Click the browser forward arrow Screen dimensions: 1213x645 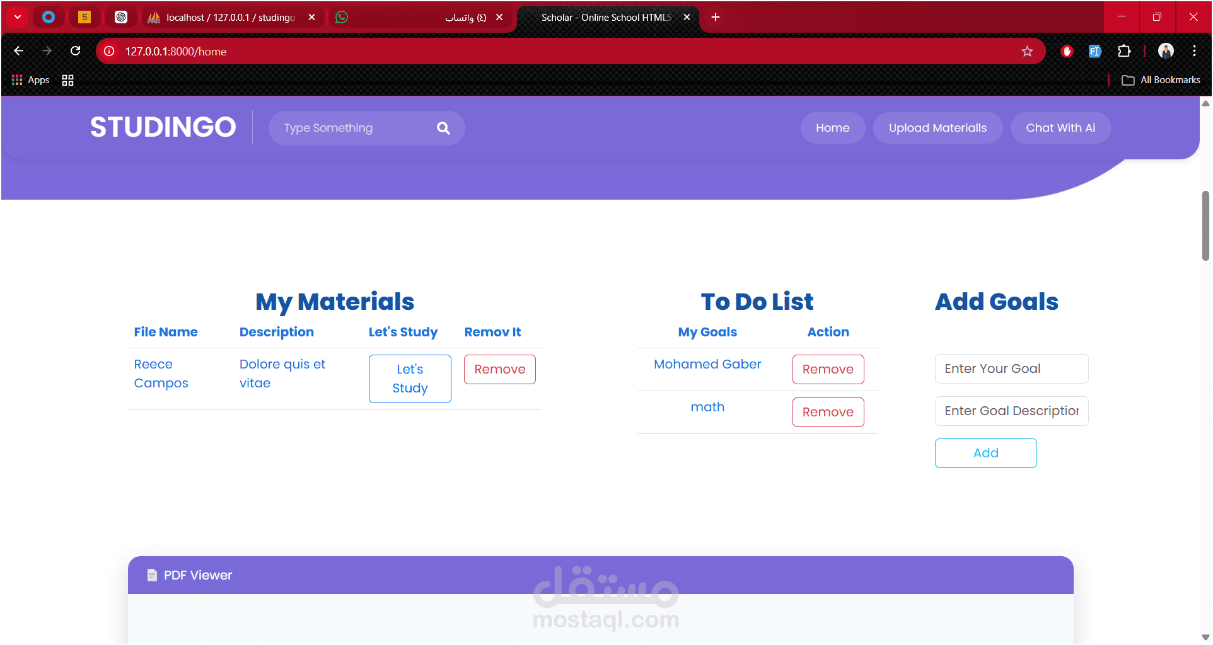click(x=47, y=51)
